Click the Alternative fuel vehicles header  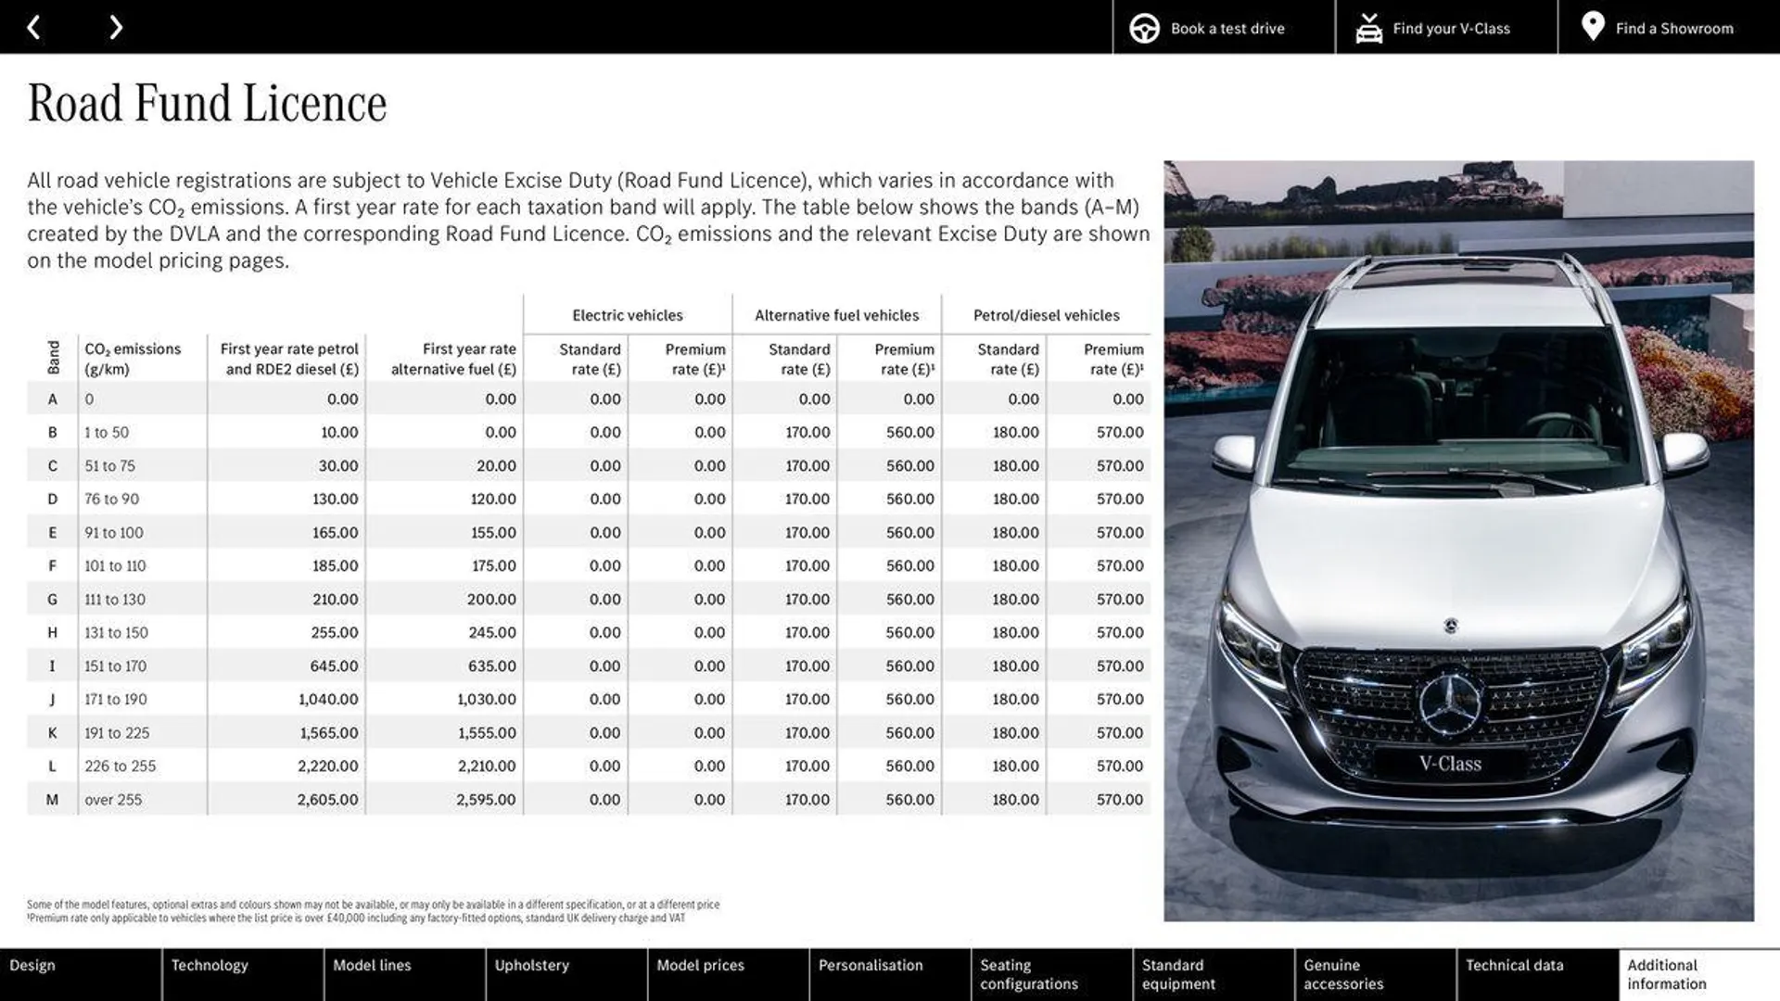[837, 315]
